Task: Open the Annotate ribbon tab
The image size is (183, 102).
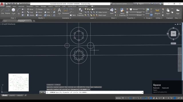Action: point(21,6)
